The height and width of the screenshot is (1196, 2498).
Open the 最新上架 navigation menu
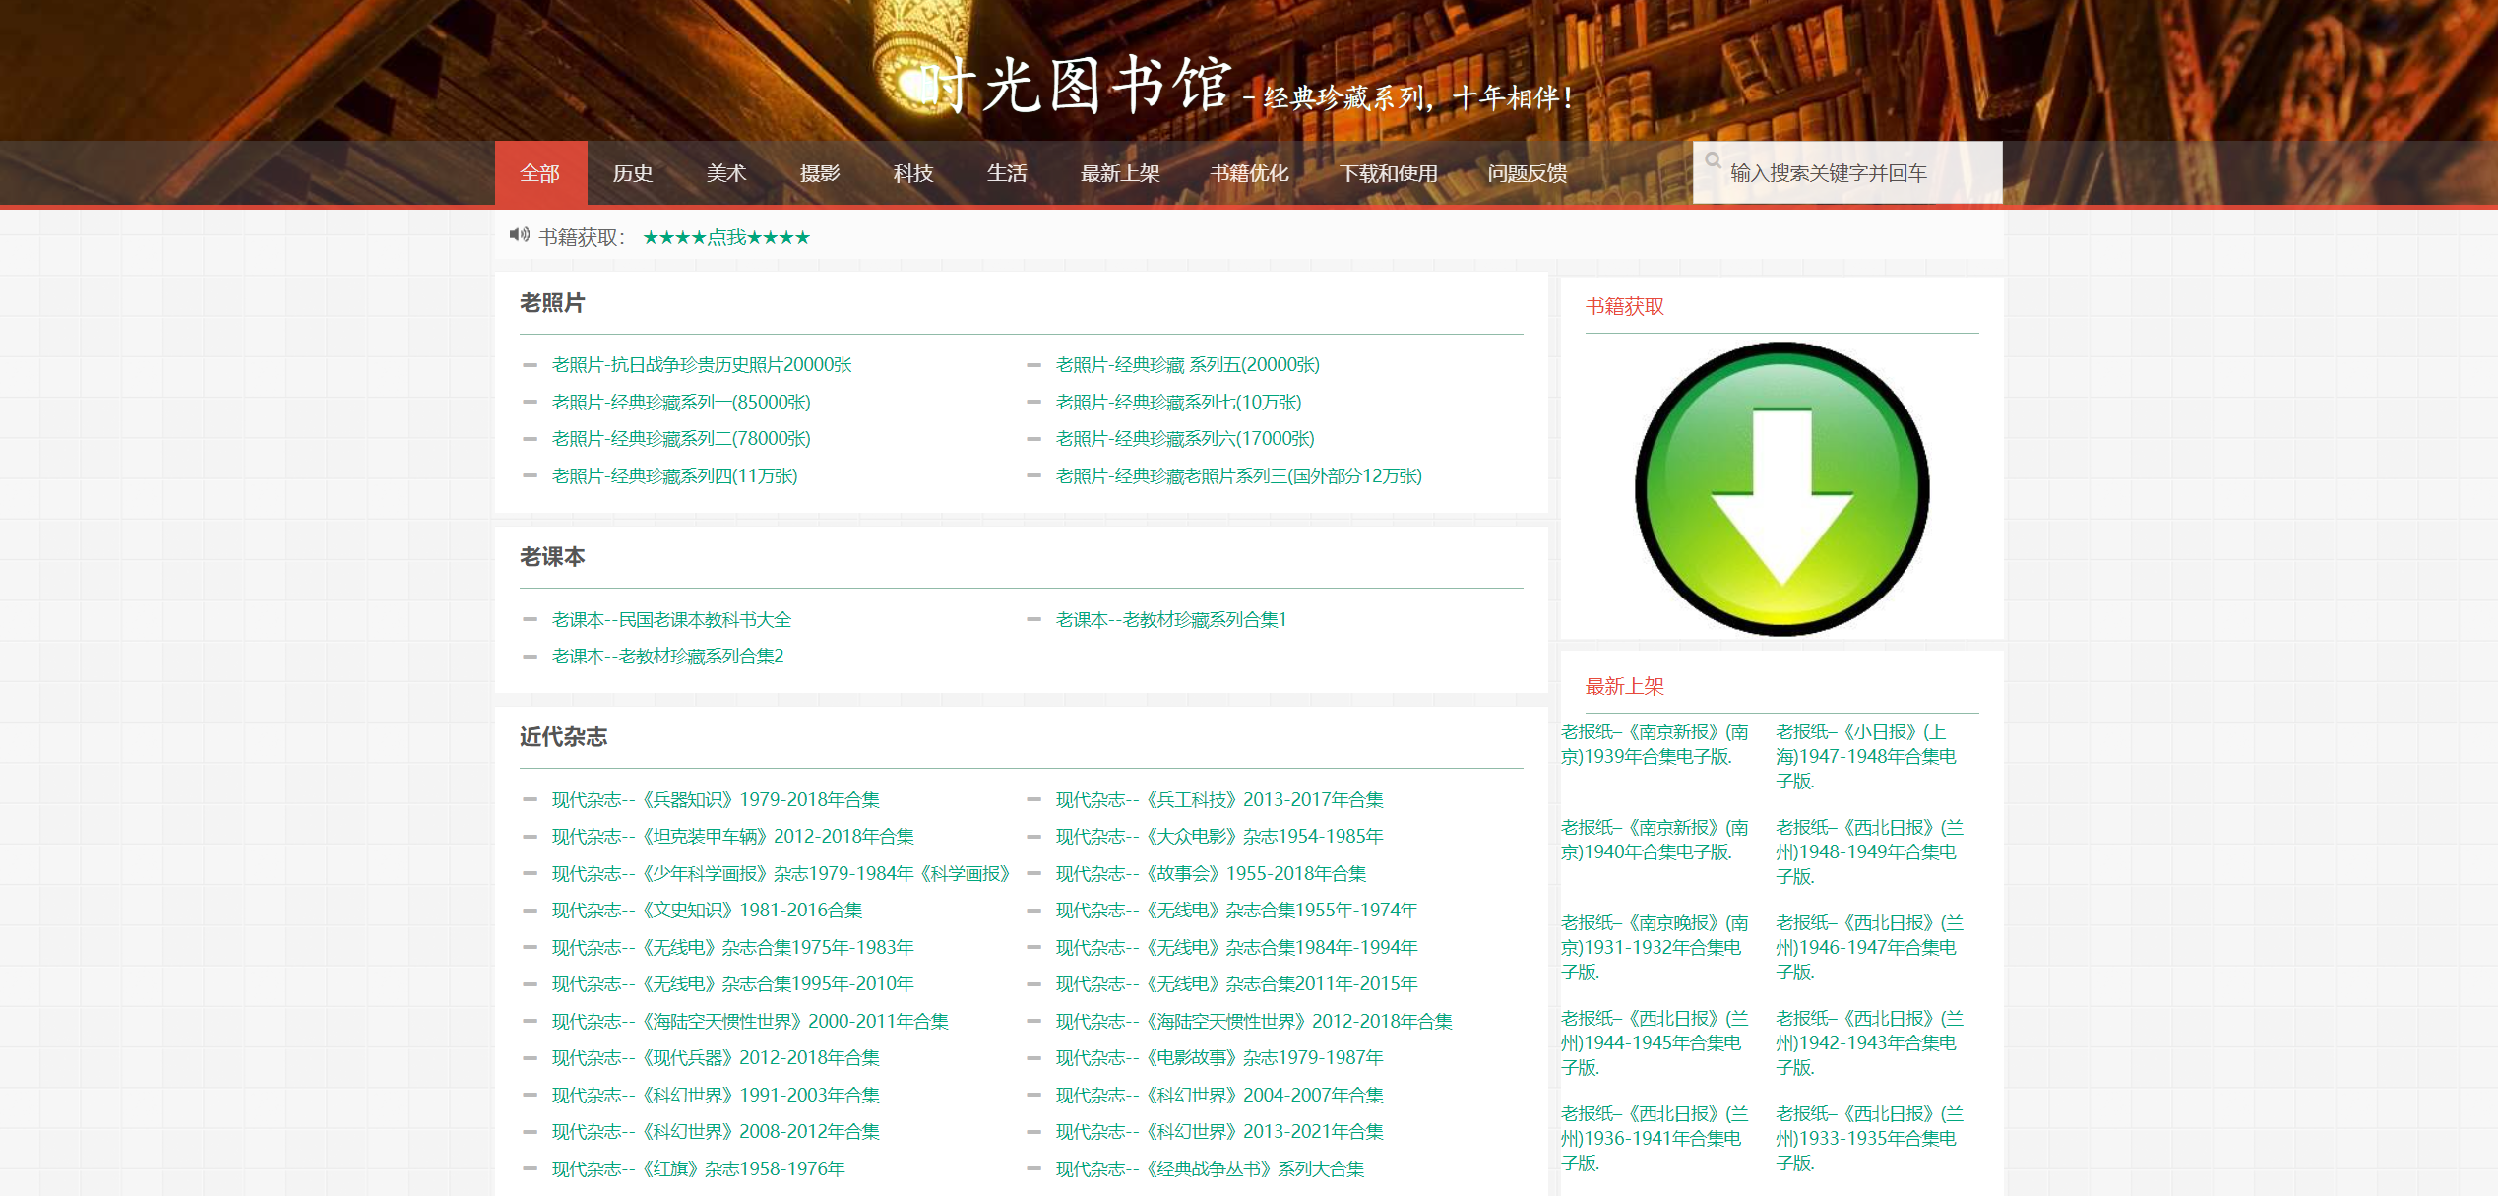[1120, 172]
